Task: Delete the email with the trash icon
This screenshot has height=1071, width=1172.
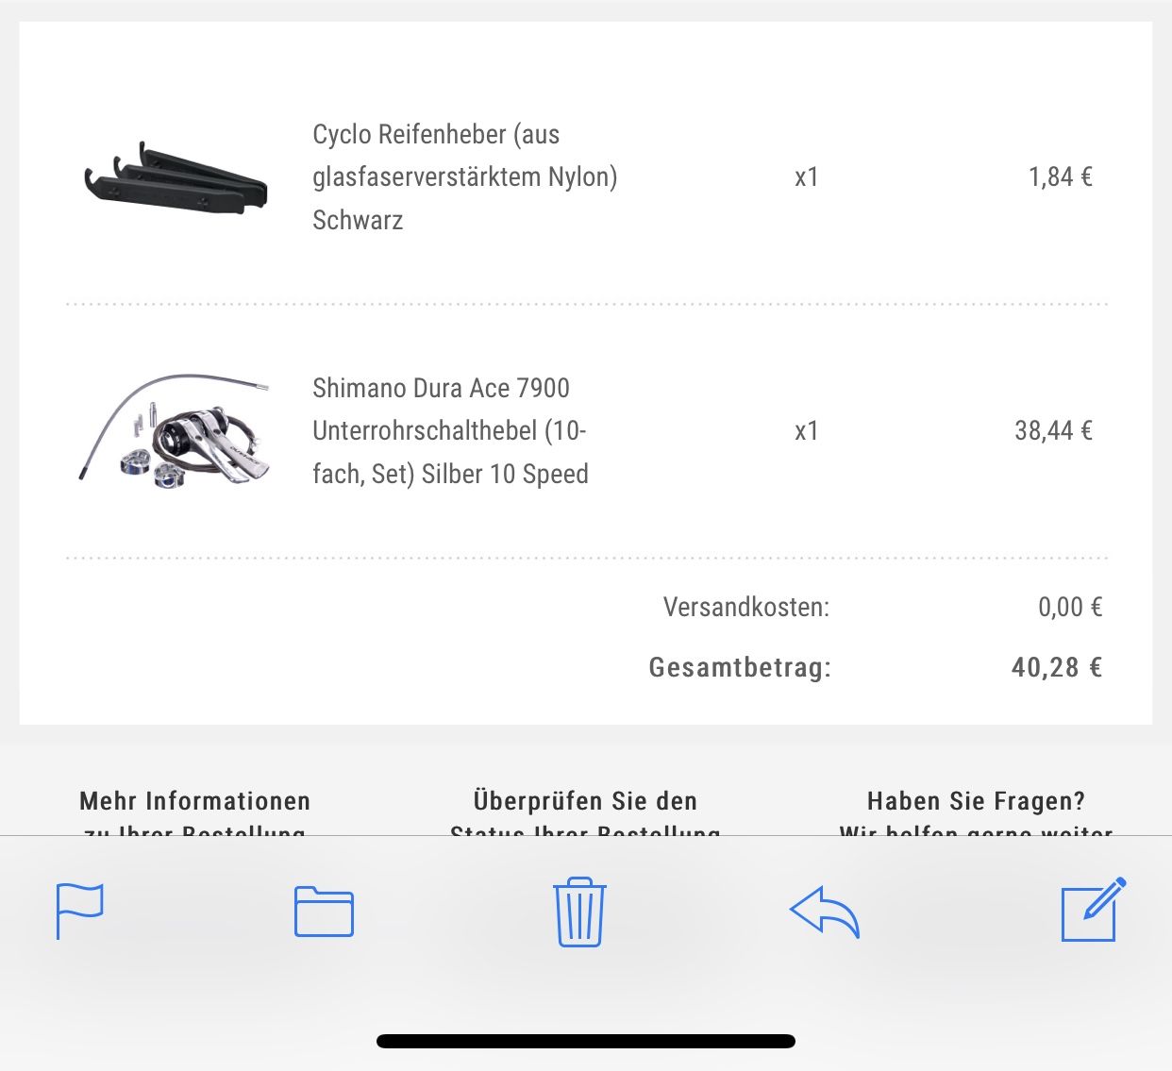Action: tap(579, 912)
